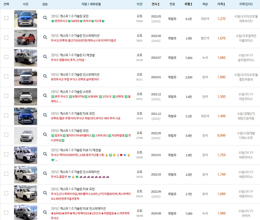
Task: Click magnifier icon on 터보 모던 1,499 row
Action: point(45,115)
